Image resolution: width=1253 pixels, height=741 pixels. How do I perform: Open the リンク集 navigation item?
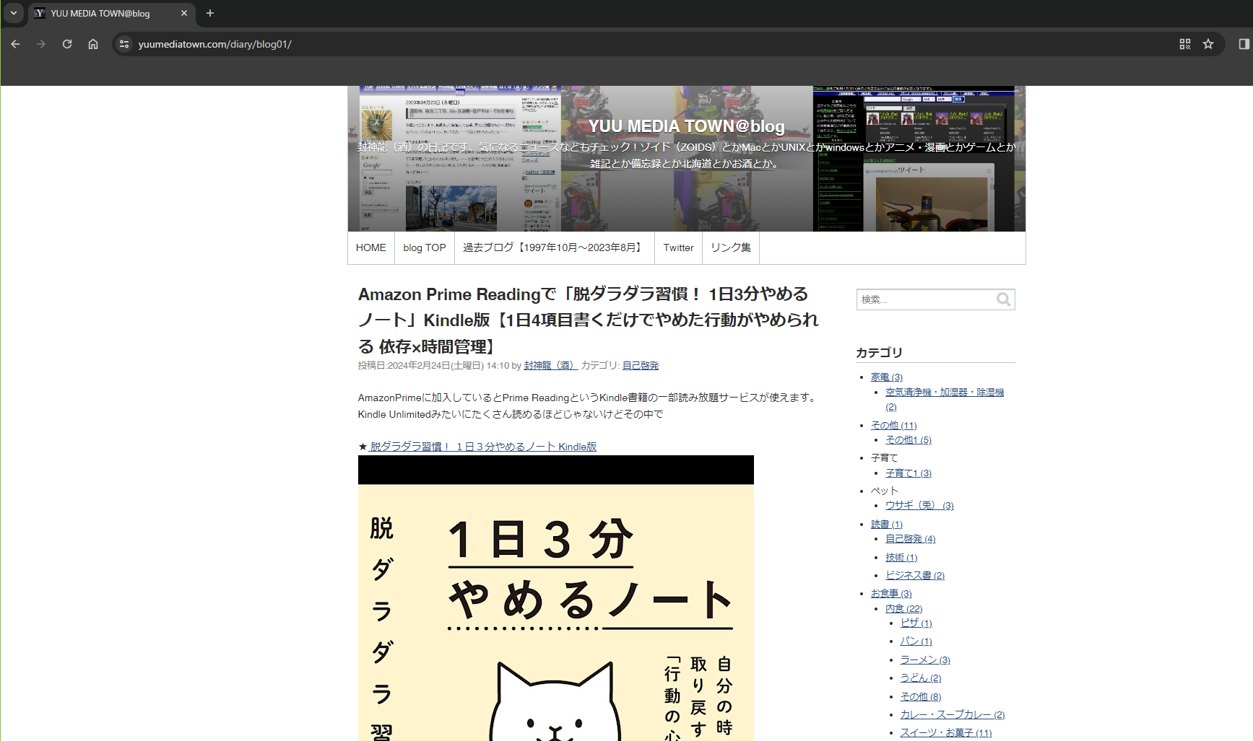pyautogui.click(x=730, y=247)
